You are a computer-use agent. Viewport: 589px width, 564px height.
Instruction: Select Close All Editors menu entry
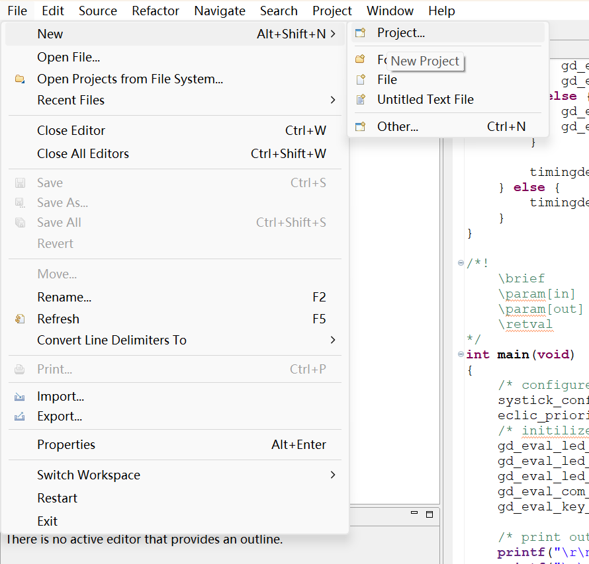tap(83, 154)
